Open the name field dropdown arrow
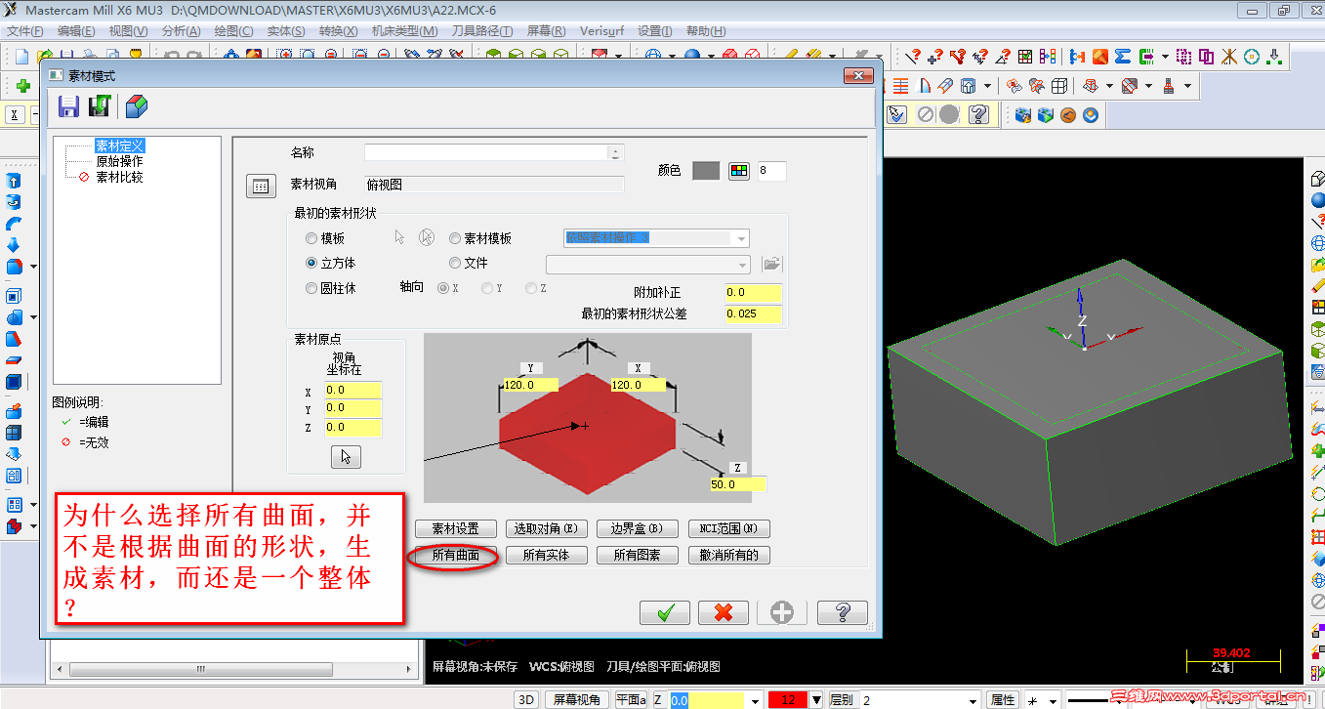1325x709 pixels. tap(615, 152)
